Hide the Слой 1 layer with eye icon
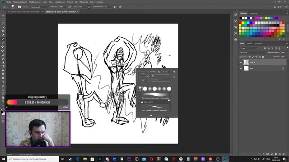289x162 pixels. [x=241, y=63]
